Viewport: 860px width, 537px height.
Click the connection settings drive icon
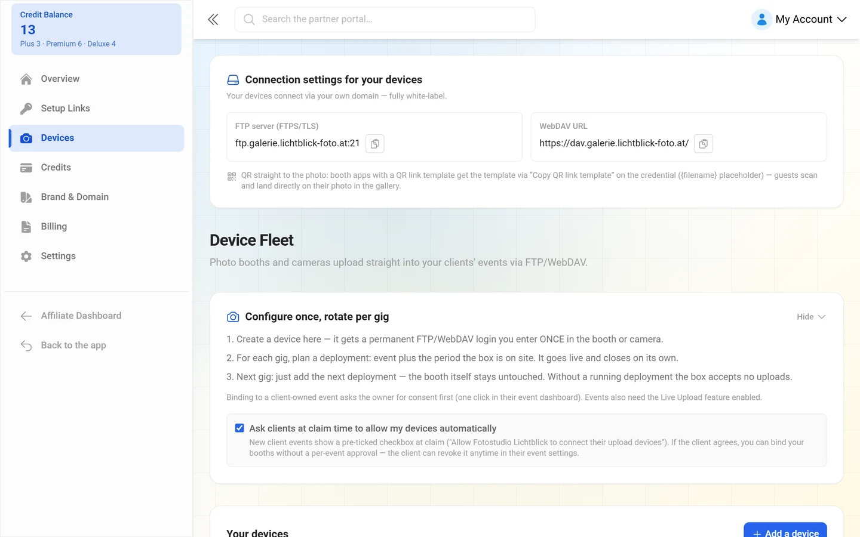233,80
